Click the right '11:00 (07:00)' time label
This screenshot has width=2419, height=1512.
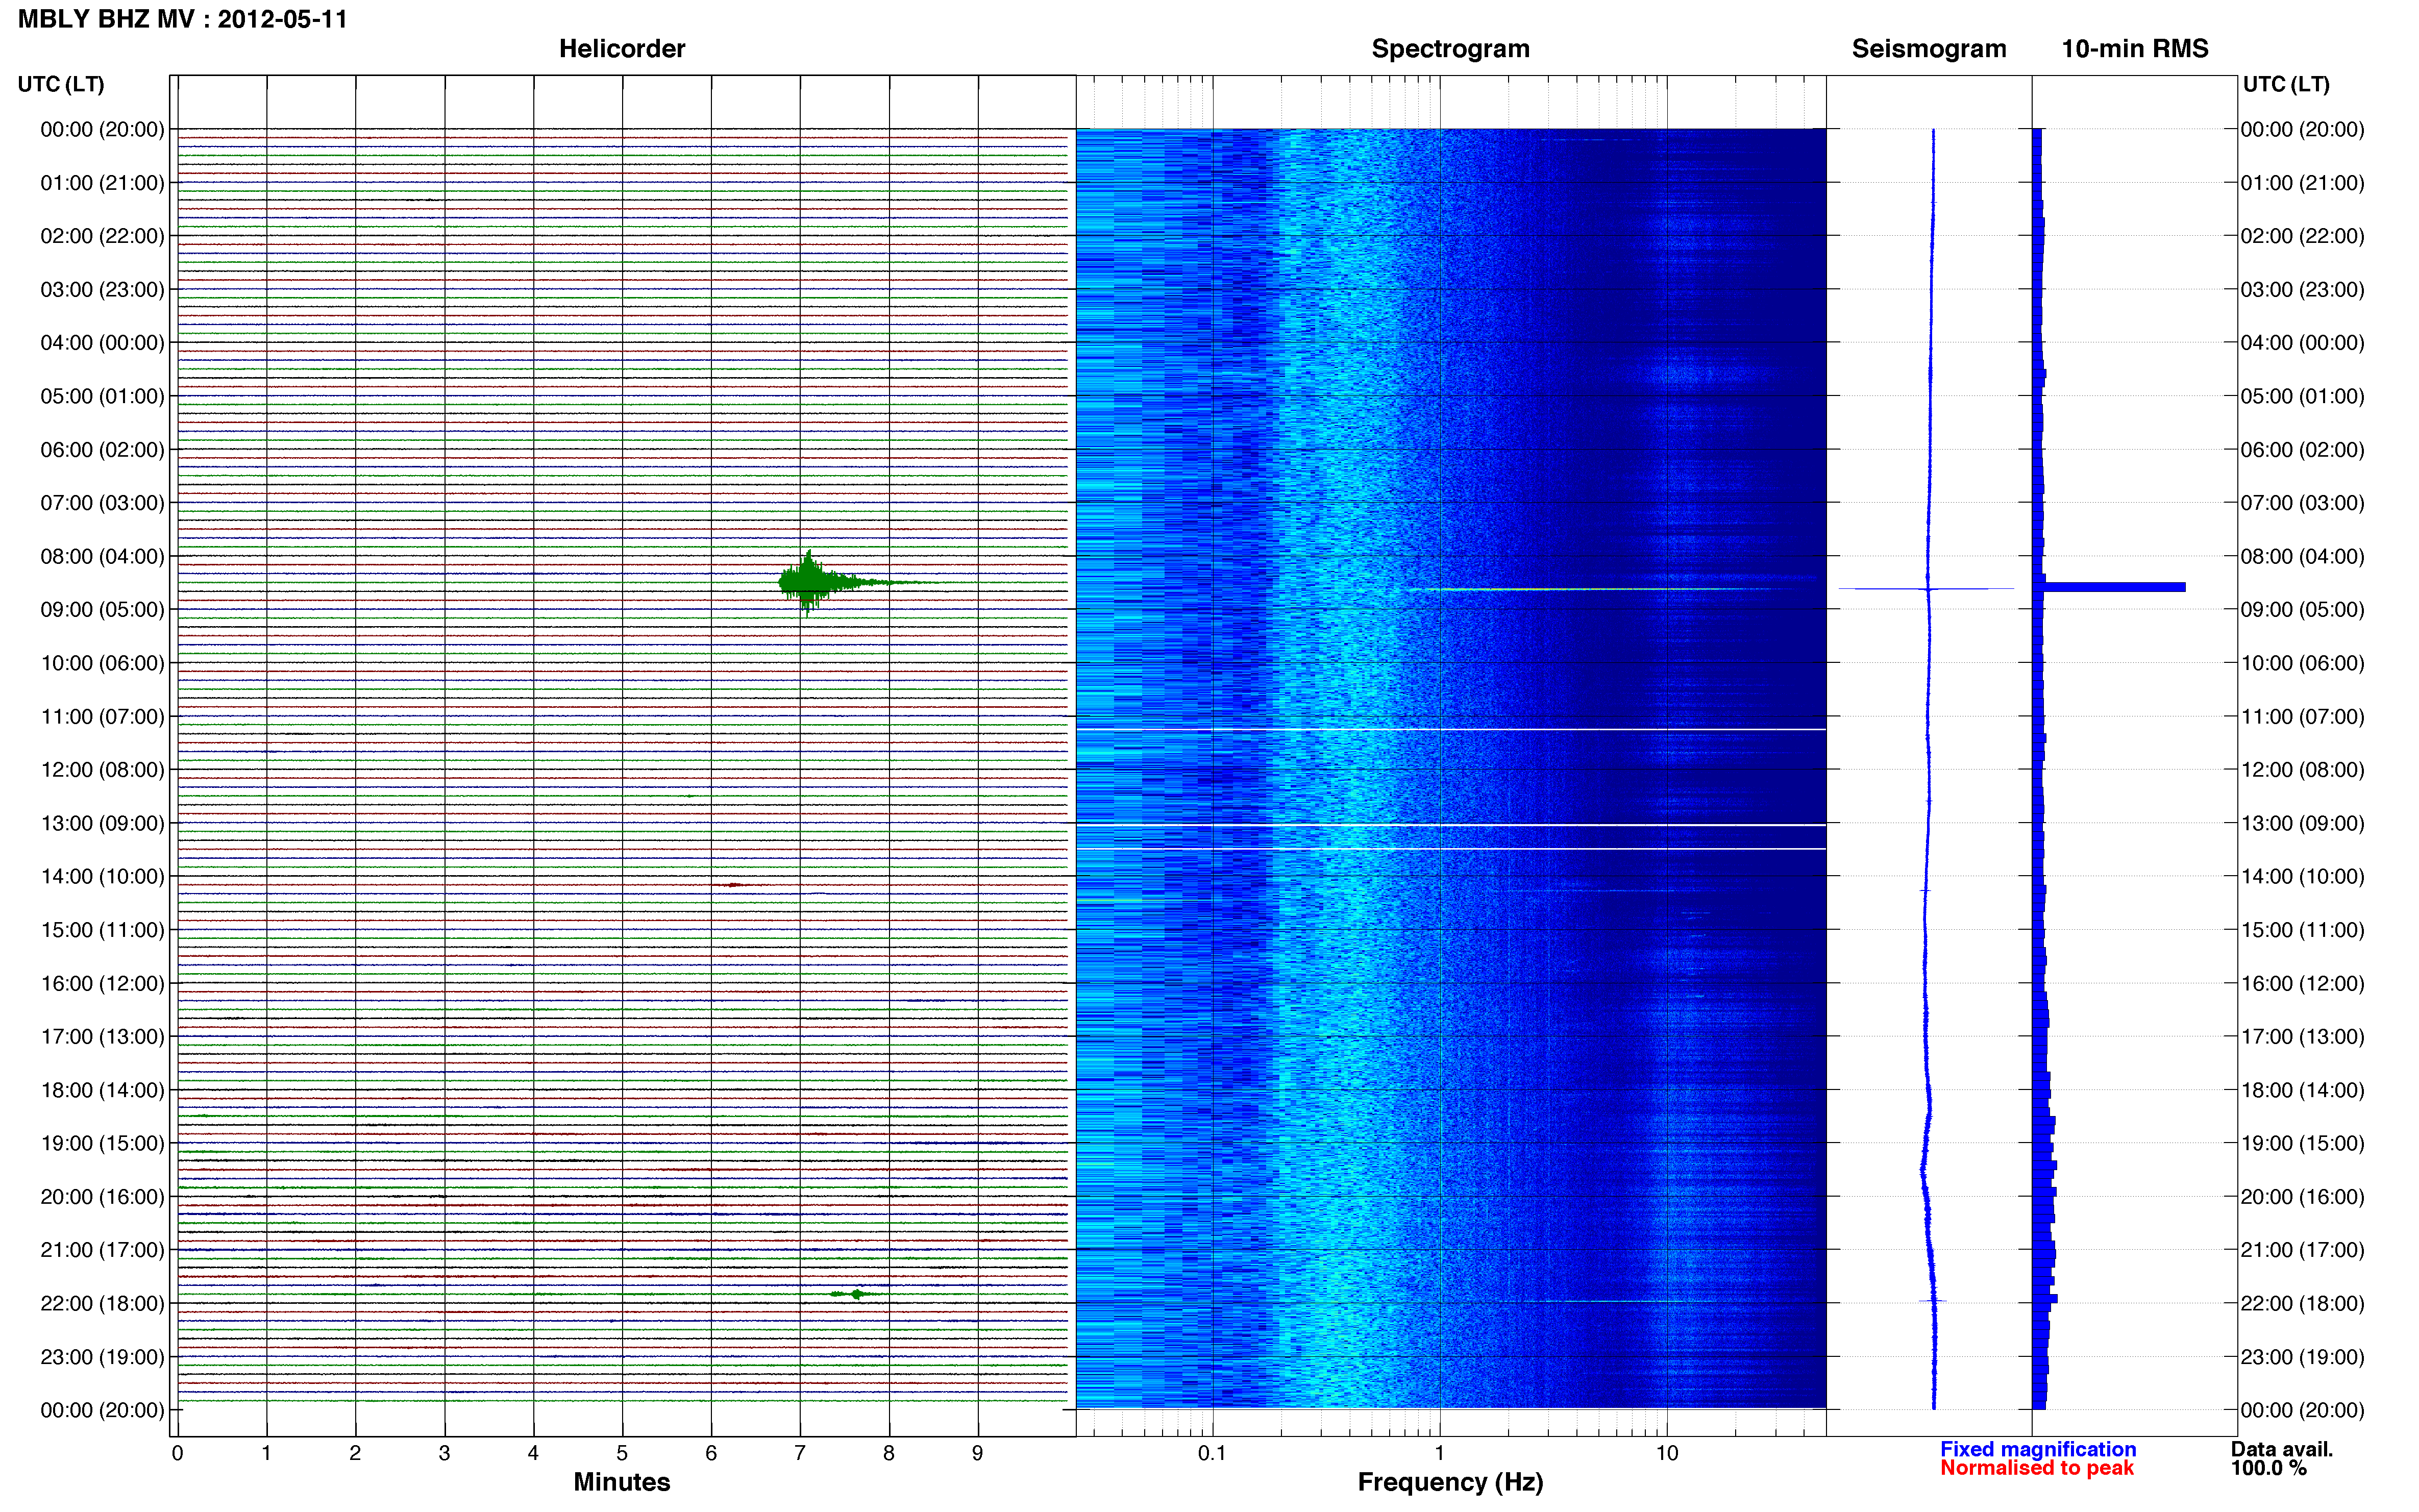pyautogui.click(x=2302, y=716)
